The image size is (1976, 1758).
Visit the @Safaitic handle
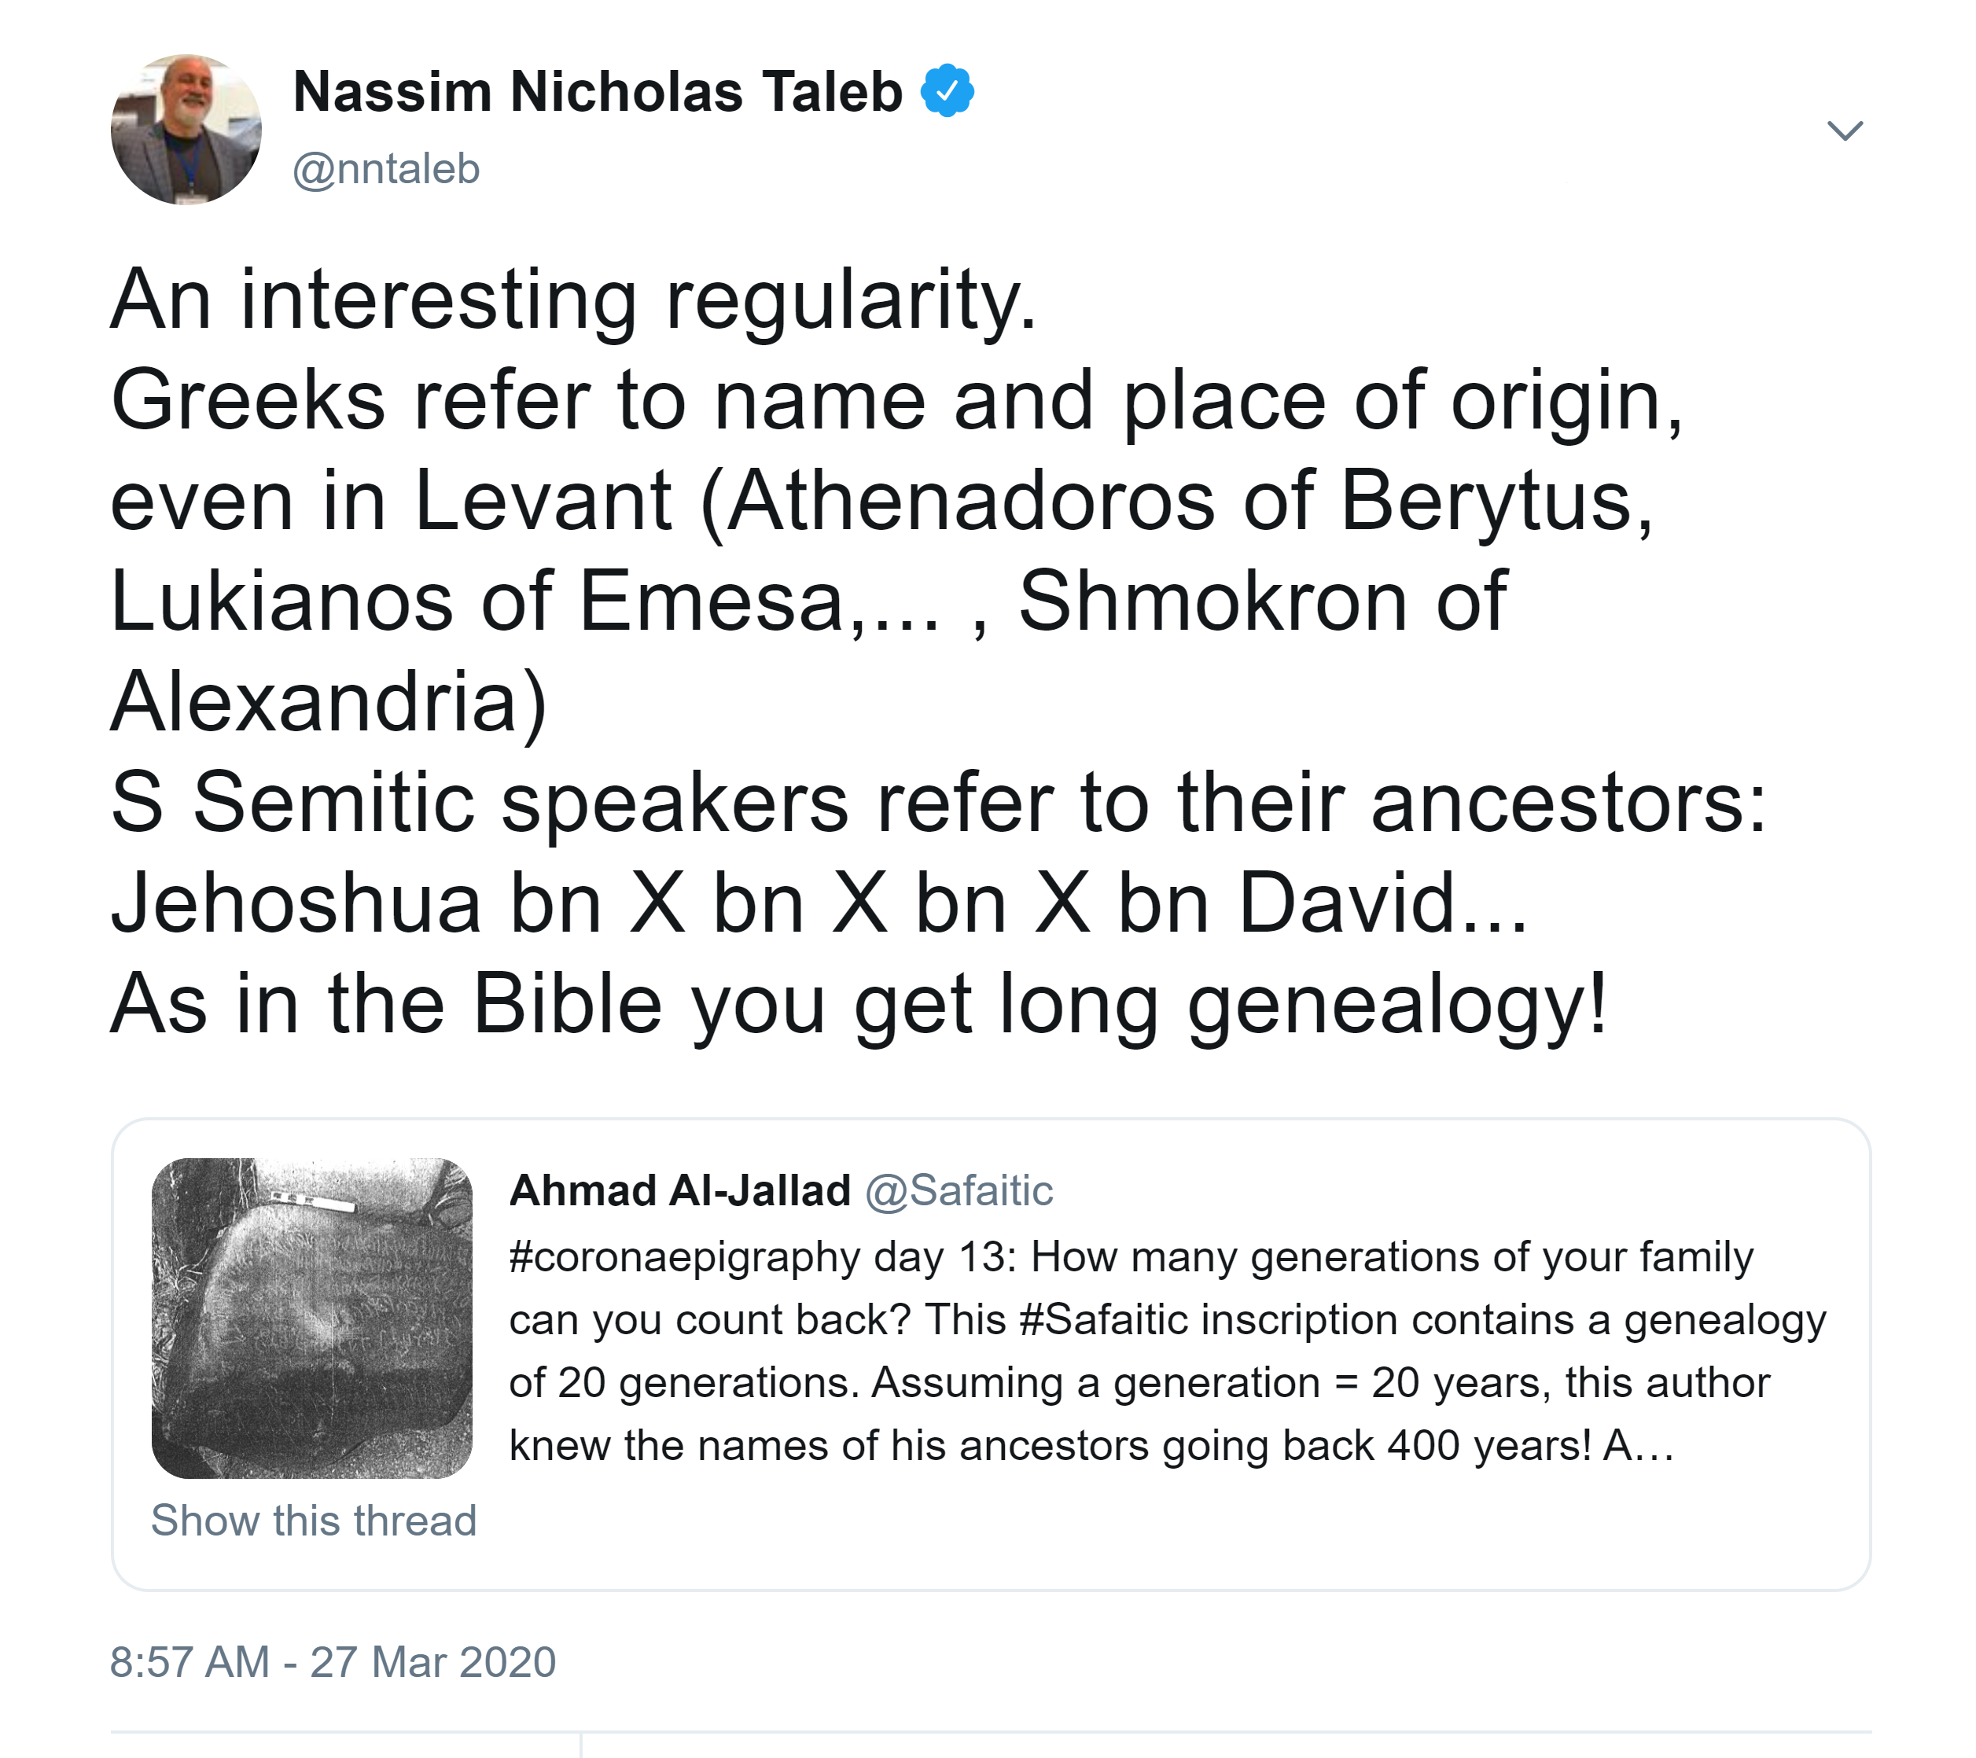pyautogui.click(x=958, y=1190)
